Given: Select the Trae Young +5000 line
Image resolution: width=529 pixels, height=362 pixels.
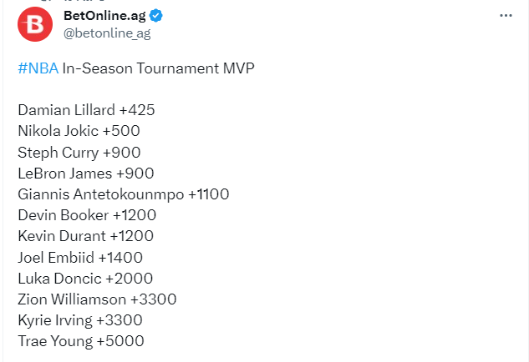Looking at the screenshot, I should 80,341.
